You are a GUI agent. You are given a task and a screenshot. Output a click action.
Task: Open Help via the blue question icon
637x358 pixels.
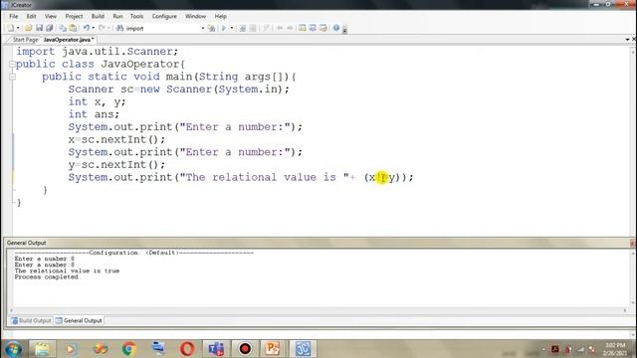click(x=336, y=28)
